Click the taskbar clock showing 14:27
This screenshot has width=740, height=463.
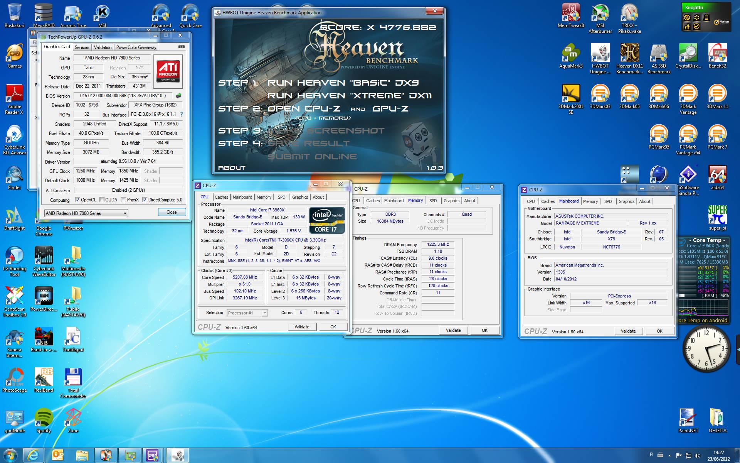coord(718,456)
